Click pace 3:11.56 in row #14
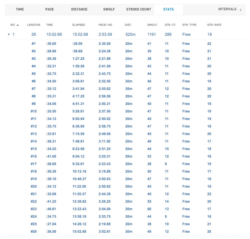250x239 pixels. coord(104,141)
